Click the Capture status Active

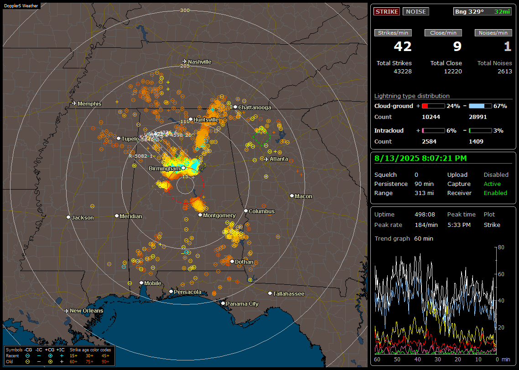click(x=492, y=184)
